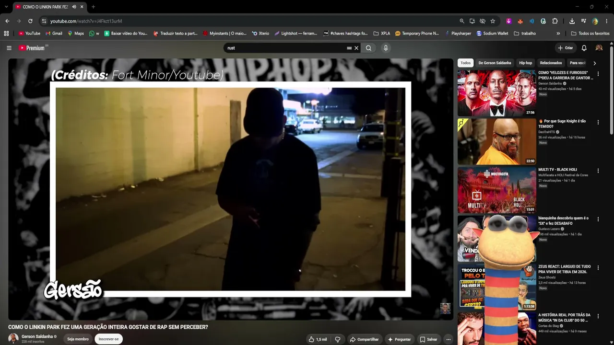
Task: Click the Perguntar button
Action: coord(399,339)
